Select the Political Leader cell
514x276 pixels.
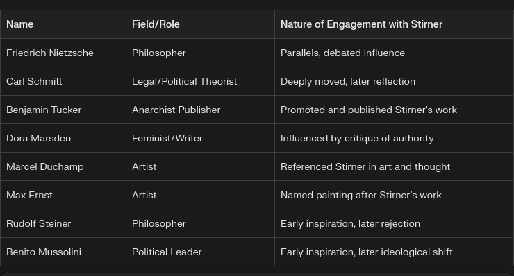[200, 252]
